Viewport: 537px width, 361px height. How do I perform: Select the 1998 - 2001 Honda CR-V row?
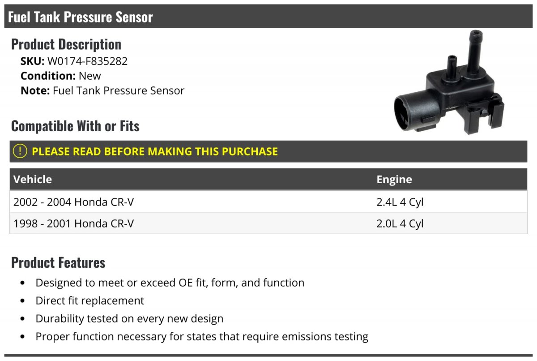[268, 223]
